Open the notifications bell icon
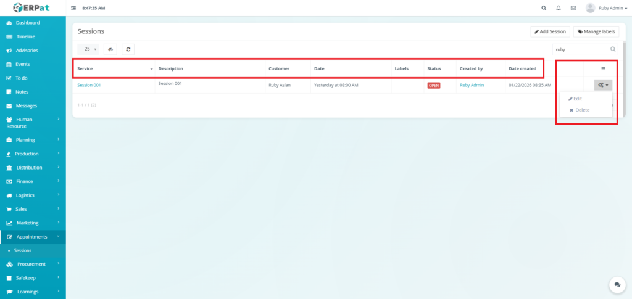Screen dimensions: 632x299 point(559,8)
